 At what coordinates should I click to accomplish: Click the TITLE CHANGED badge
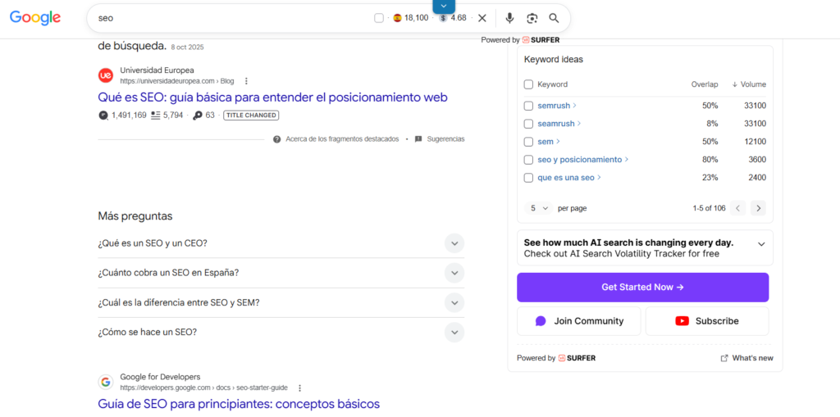251,115
